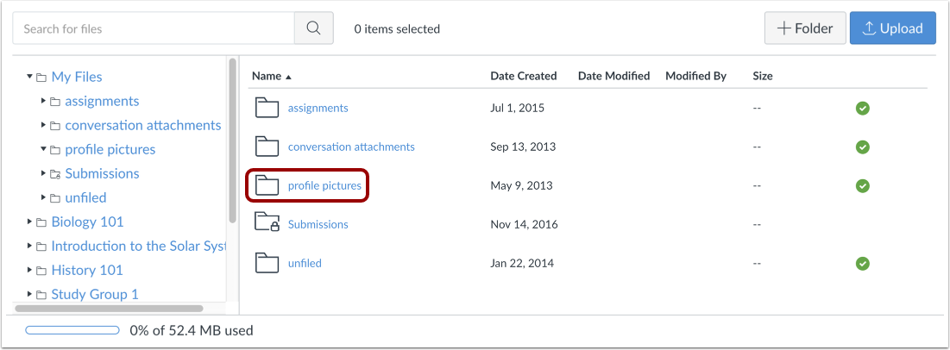Click the locked Submissions folder icon
Image resolution: width=950 pixels, height=350 pixels.
click(268, 224)
